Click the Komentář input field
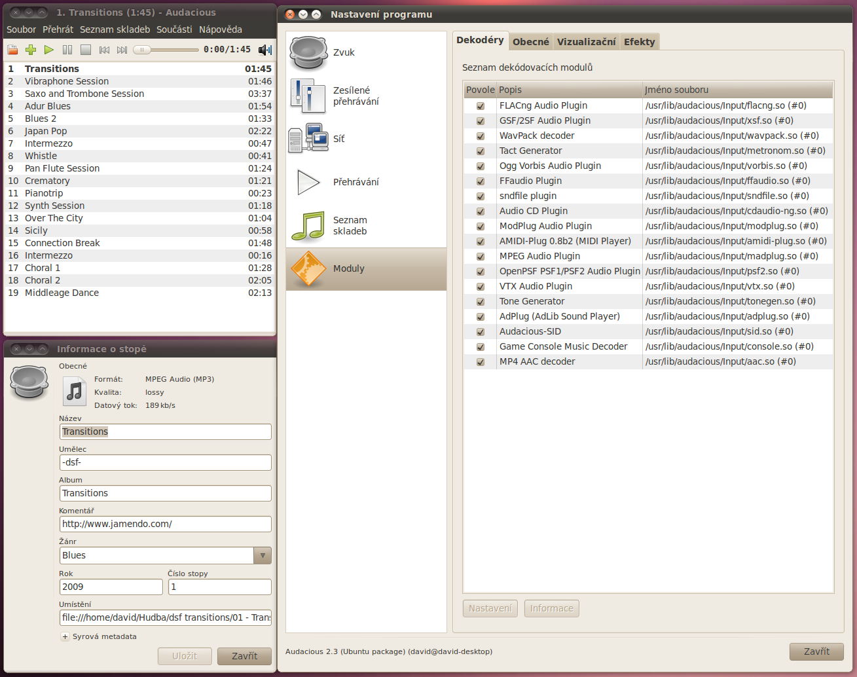Image resolution: width=857 pixels, height=677 pixels. [x=166, y=524]
